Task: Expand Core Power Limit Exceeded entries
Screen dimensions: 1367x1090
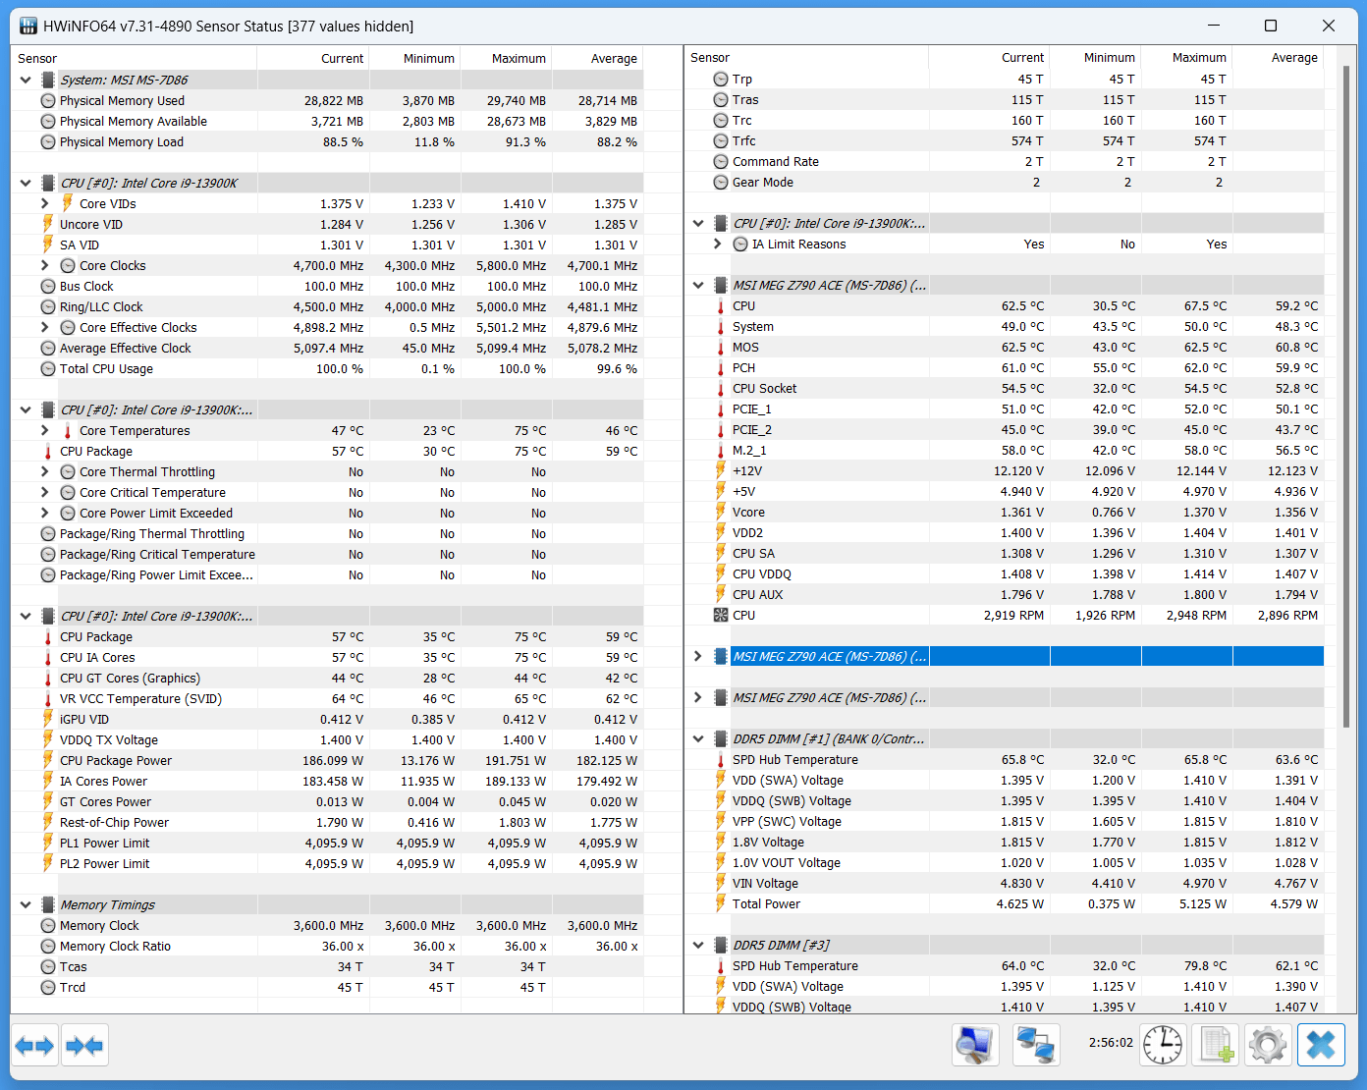Action: coord(45,514)
